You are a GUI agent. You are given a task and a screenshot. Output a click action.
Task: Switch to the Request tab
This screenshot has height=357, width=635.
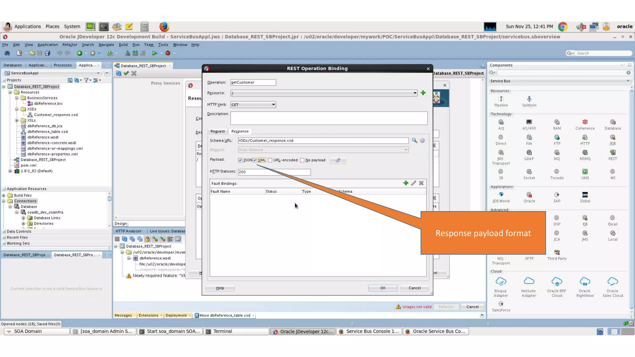[x=217, y=131]
